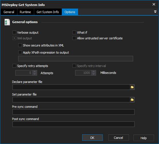The height and width of the screenshot is (144, 159).
Task: Open Help for this action
Action: (144, 138)
